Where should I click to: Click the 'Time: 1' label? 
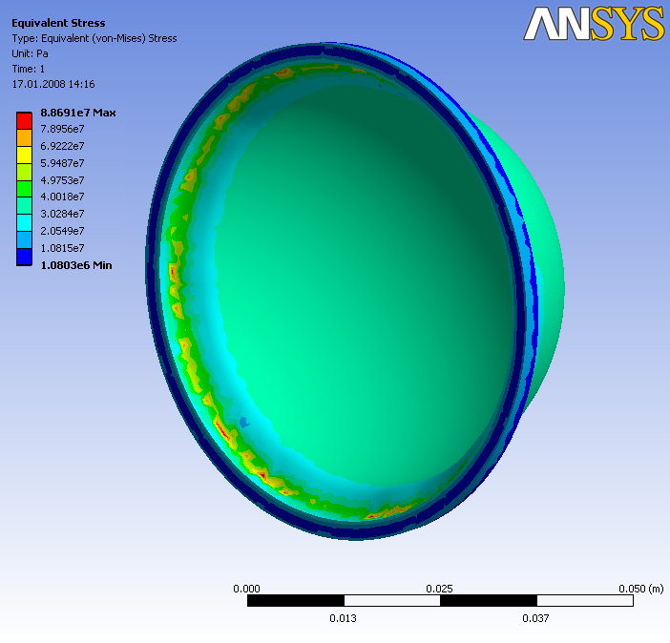pyautogui.click(x=29, y=69)
